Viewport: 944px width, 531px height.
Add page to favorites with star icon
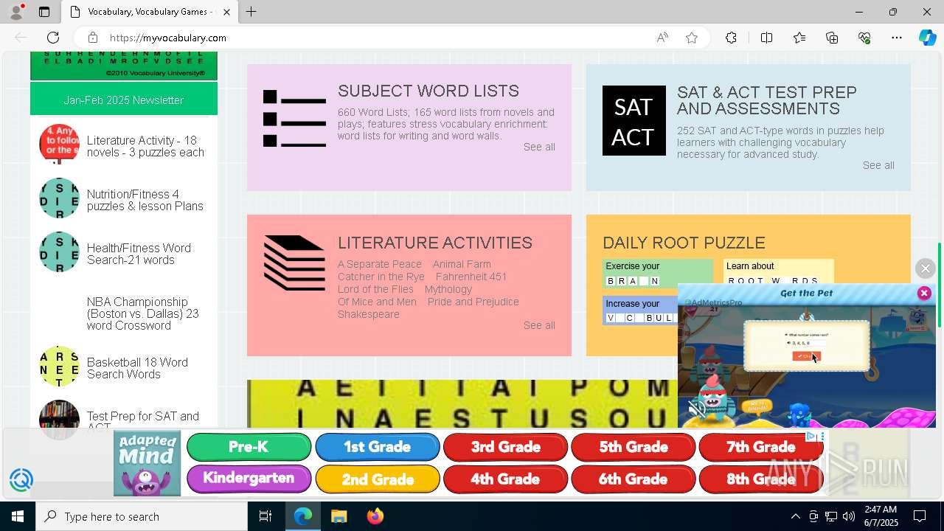[692, 38]
